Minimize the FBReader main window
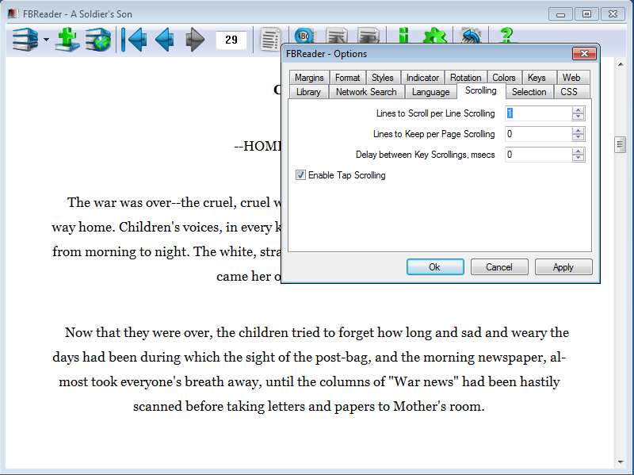 tap(560, 14)
